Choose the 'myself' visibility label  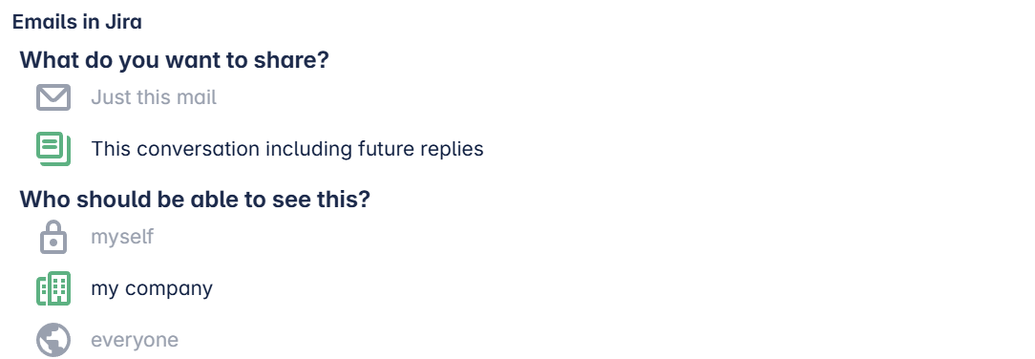pos(122,237)
